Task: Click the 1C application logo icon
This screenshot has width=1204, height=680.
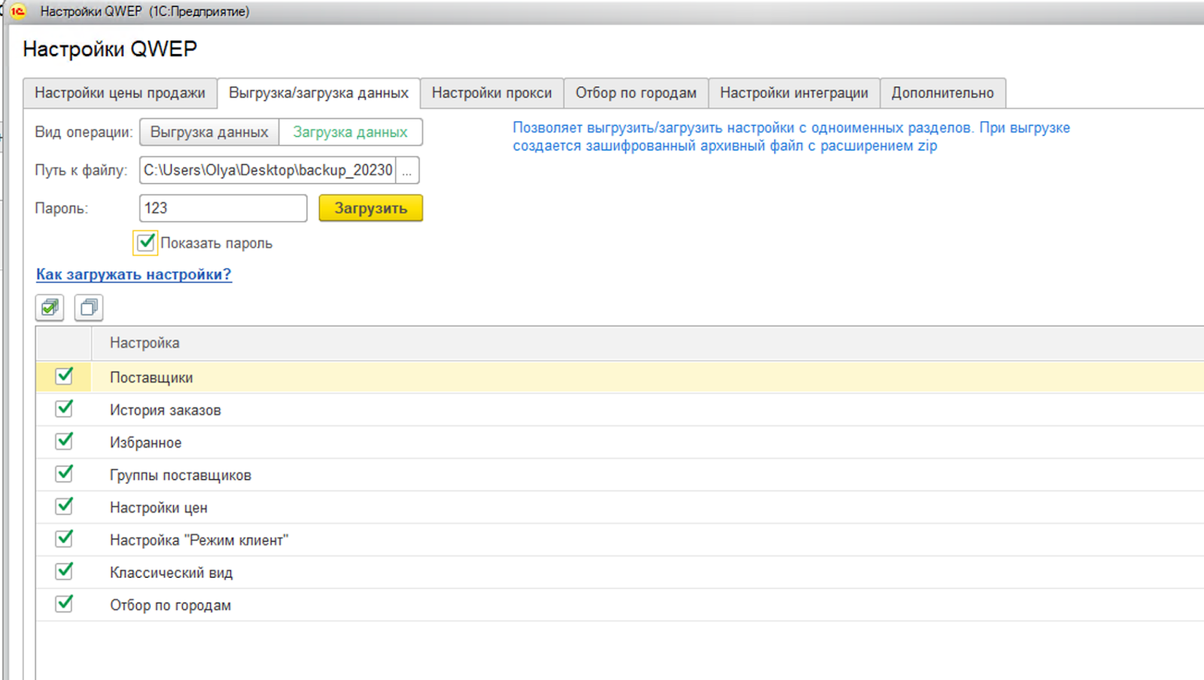Action: 18,11
